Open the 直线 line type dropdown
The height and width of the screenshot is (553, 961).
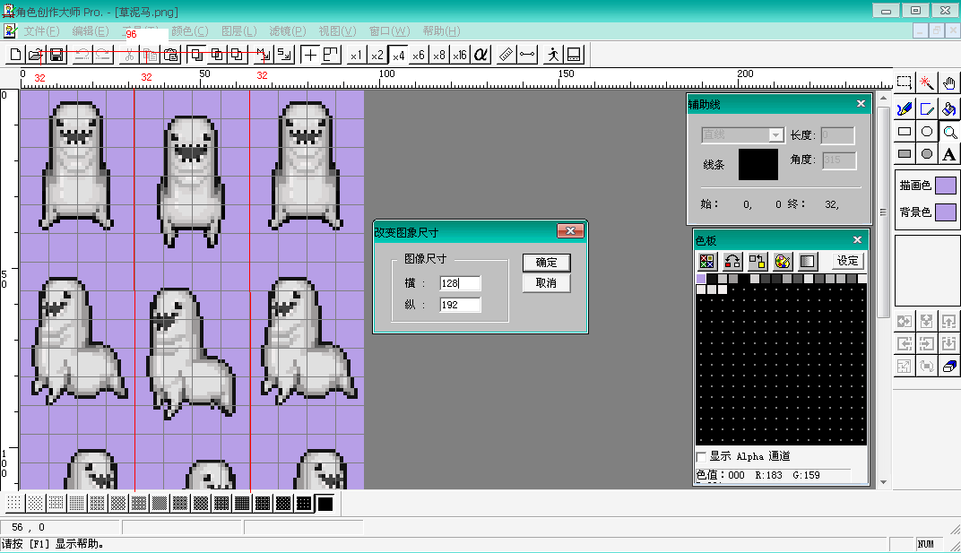click(742, 134)
